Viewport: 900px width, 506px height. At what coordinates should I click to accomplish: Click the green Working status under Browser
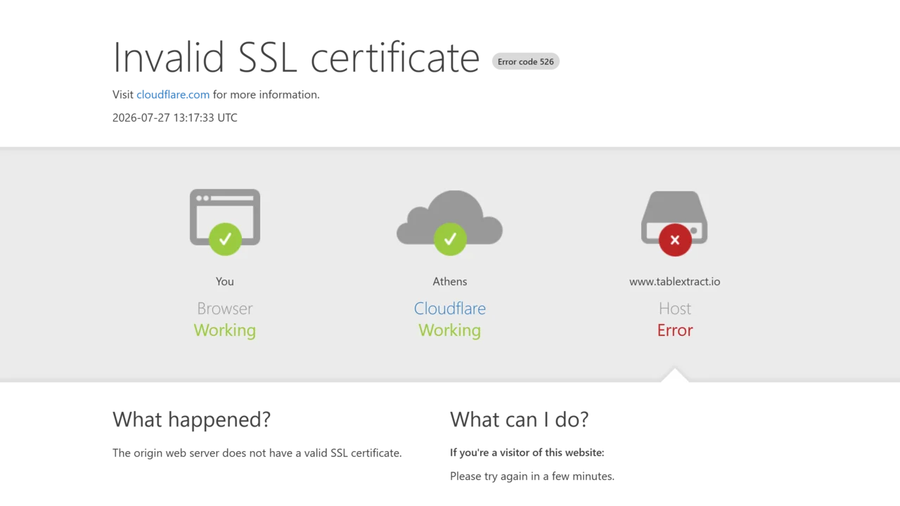(225, 330)
